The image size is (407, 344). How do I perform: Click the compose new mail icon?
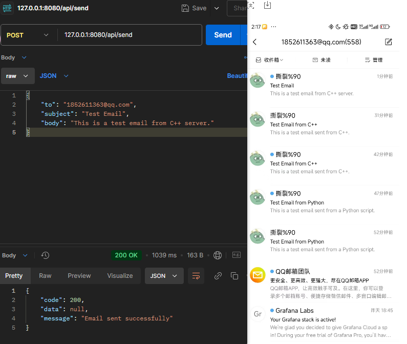[x=389, y=42]
